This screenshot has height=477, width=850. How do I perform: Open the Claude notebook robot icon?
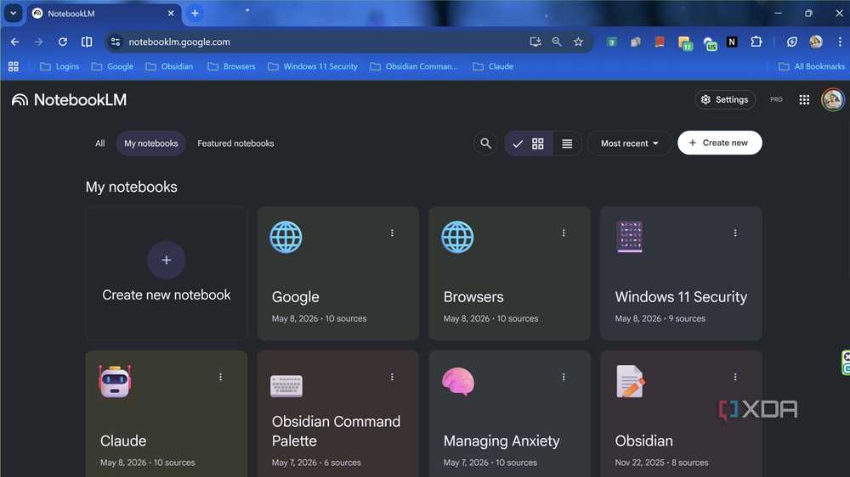(x=115, y=381)
